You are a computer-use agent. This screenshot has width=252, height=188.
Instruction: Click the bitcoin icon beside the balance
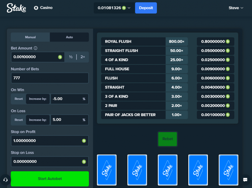[124, 8]
